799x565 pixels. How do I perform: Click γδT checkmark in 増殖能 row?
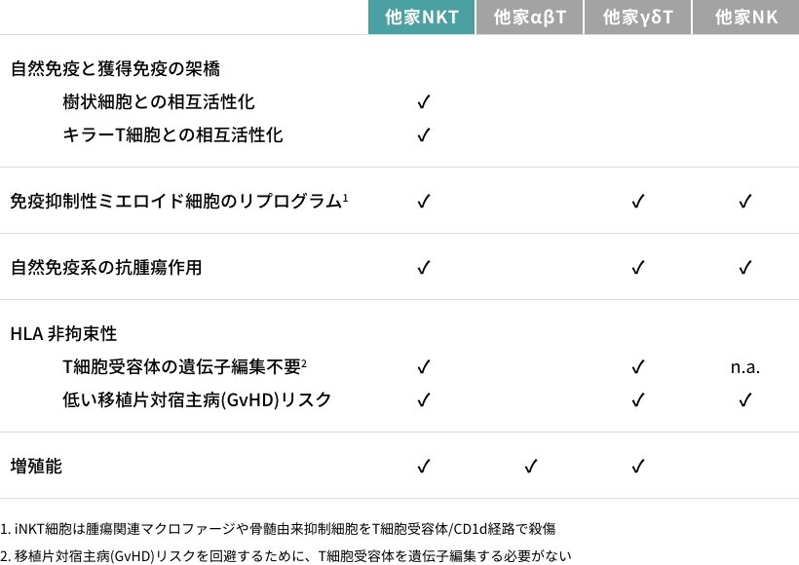pyautogui.click(x=638, y=467)
